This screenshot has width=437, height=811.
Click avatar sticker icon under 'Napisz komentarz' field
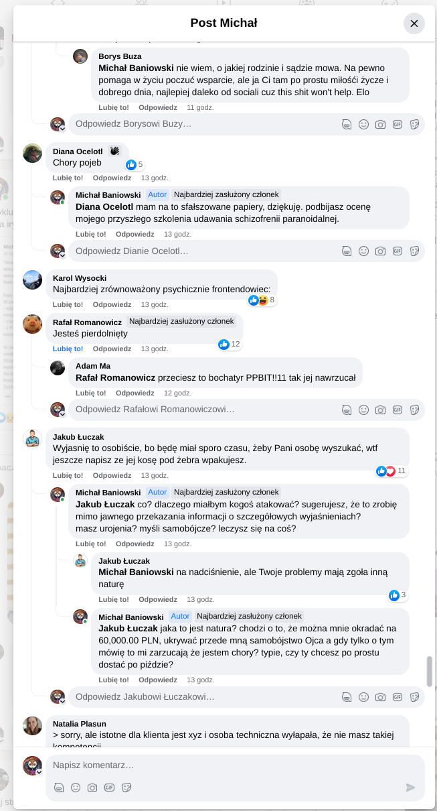[x=59, y=788]
